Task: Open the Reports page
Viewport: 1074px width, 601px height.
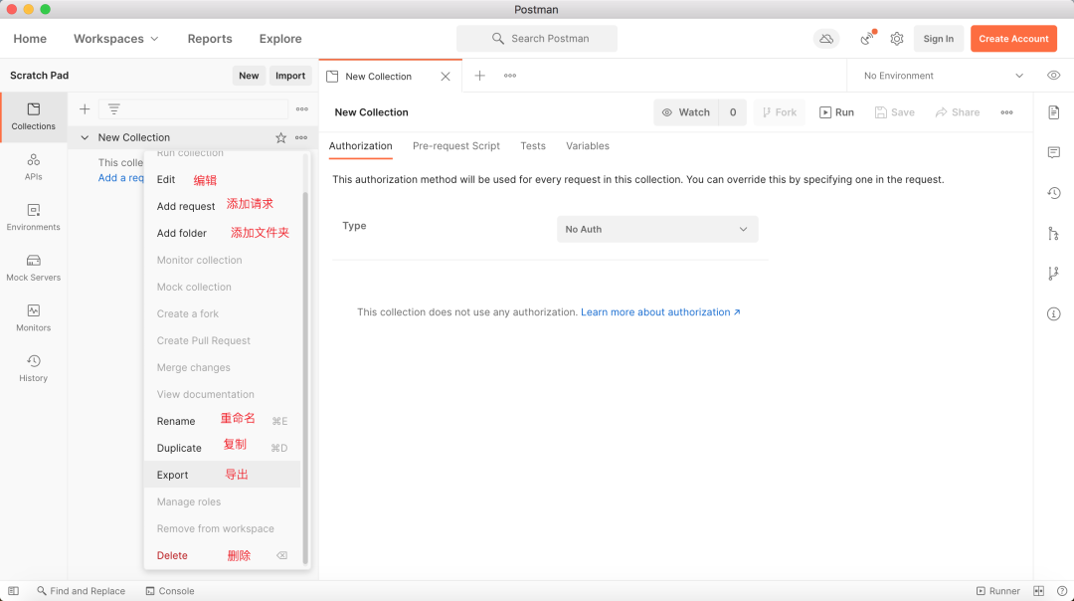Action: tap(210, 39)
